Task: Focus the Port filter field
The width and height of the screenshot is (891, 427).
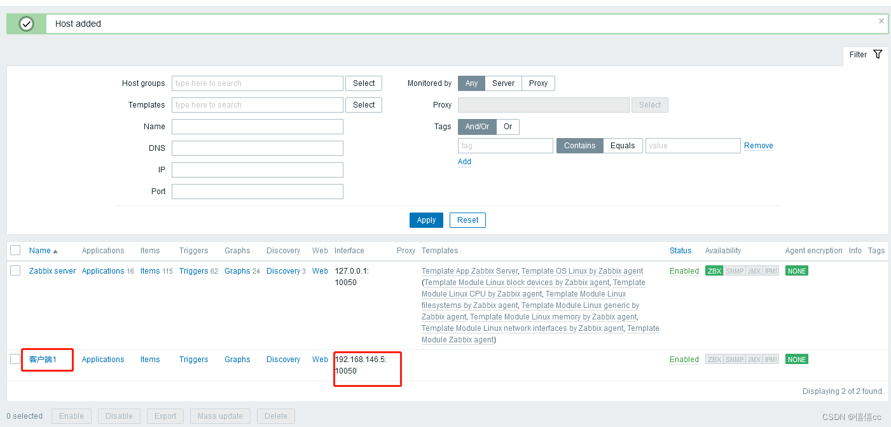Action: (x=258, y=192)
